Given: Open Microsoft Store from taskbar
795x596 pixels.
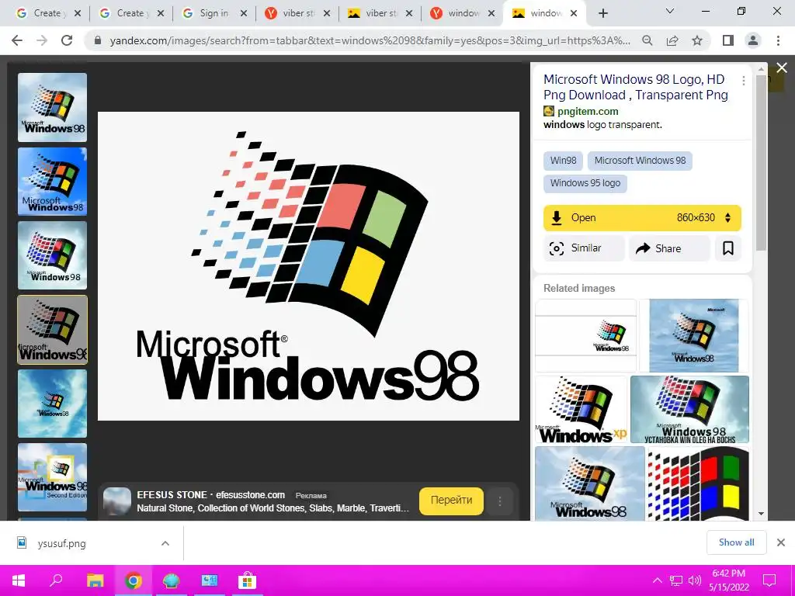Looking at the screenshot, I should 248,580.
